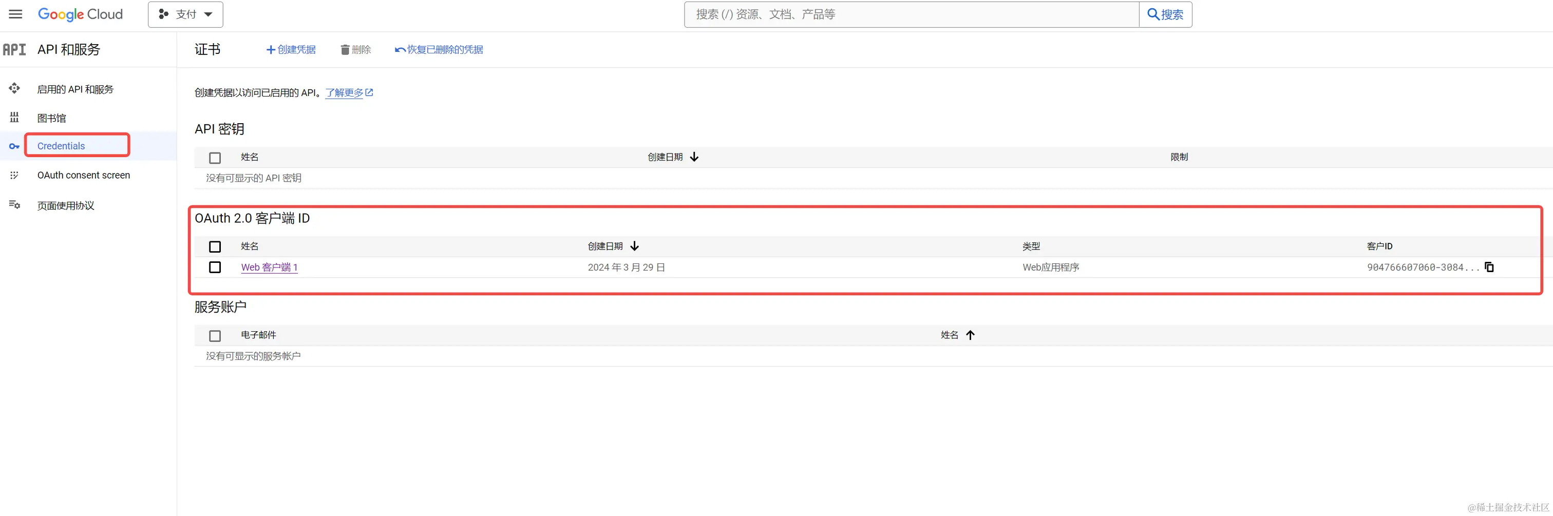Click the 页面使用协议 settings icon
The width and height of the screenshot is (1553, 516).
(14, 205)
